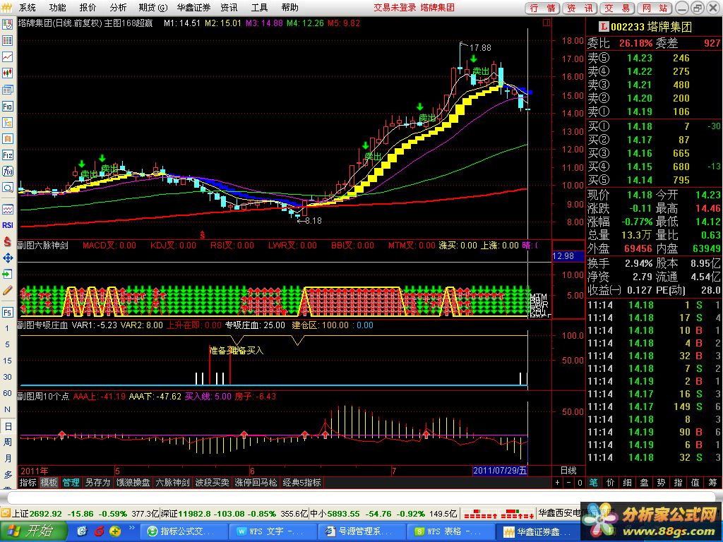Select the 涨停回马枪 template tab

256,483
